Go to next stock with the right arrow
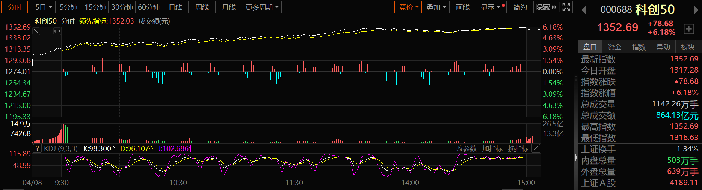This screenshot has height=190, width=702. click(x=696, y=10)
